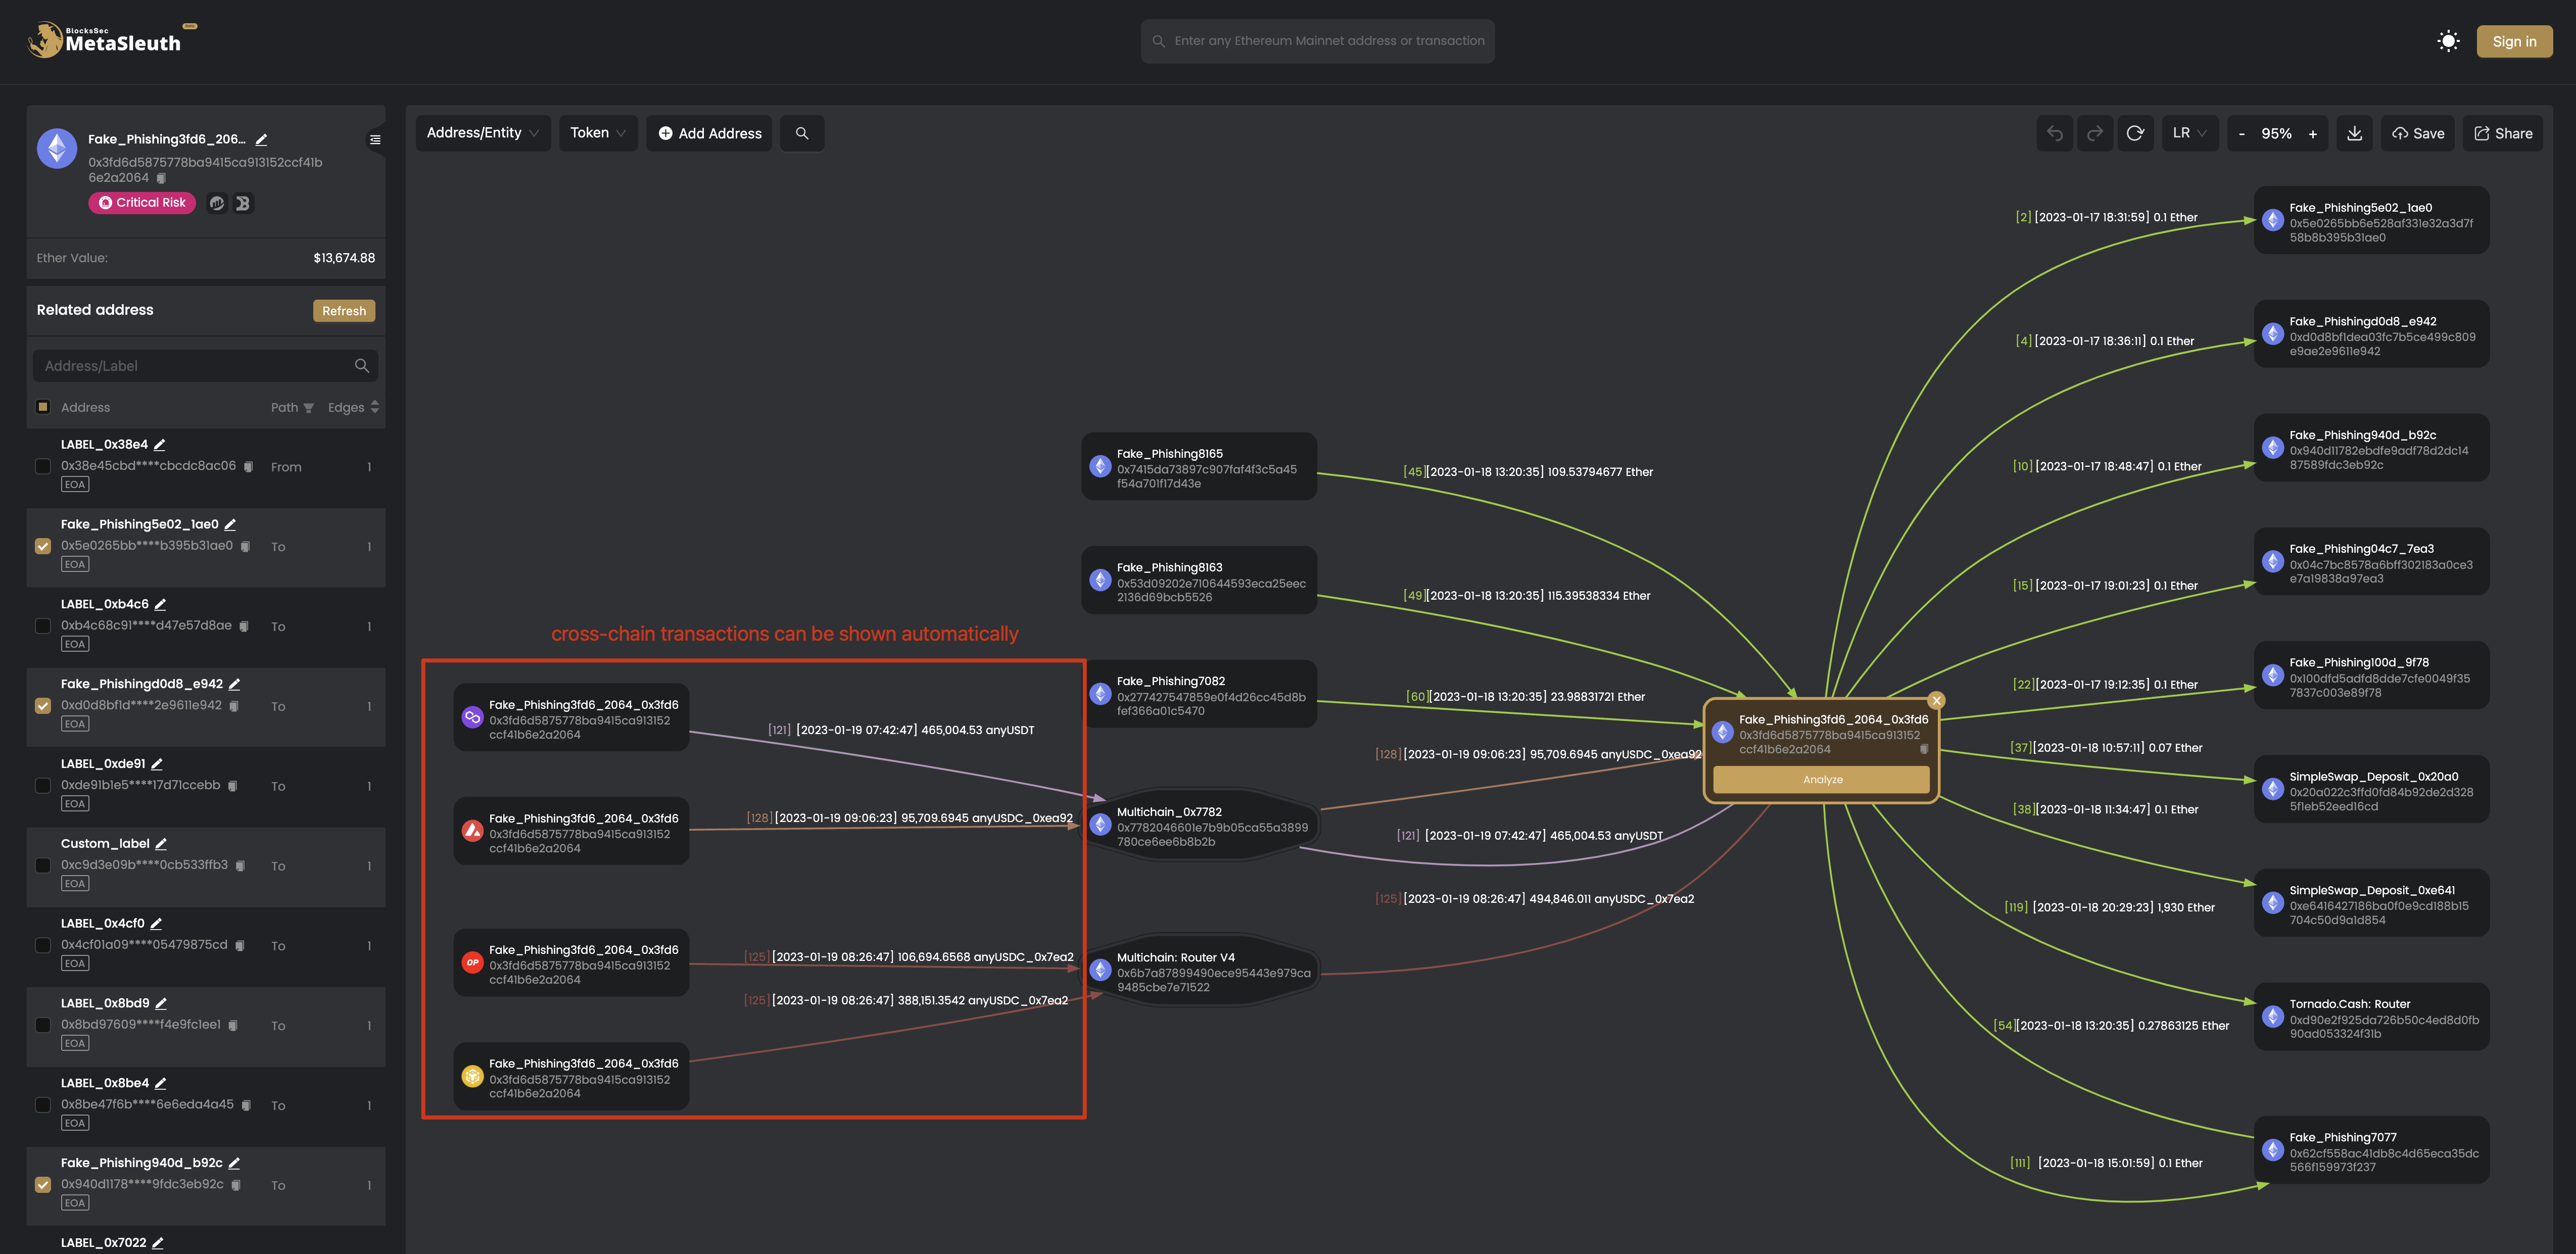Uncheck the Fake_Phishing5e02_1ae0 checkbox
The image size is (2576, 1254).
pyautogui.click(x=43, y=546)
